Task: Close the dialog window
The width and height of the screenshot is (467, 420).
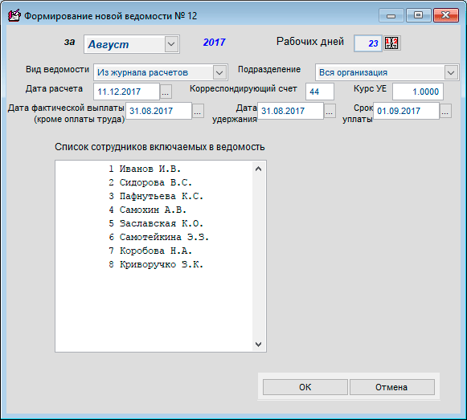Action: click(x=445, y=15)
